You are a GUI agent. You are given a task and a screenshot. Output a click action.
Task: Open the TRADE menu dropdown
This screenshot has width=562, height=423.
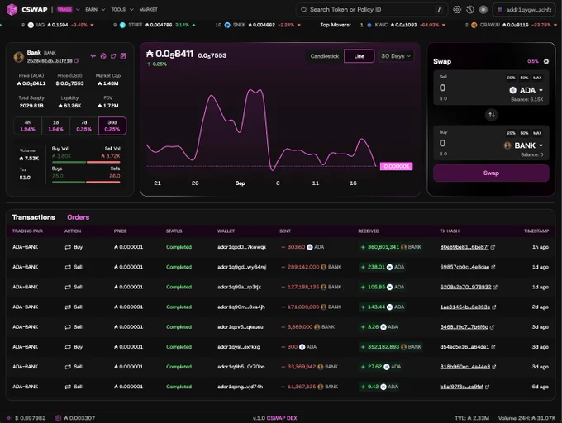[68, 10]
